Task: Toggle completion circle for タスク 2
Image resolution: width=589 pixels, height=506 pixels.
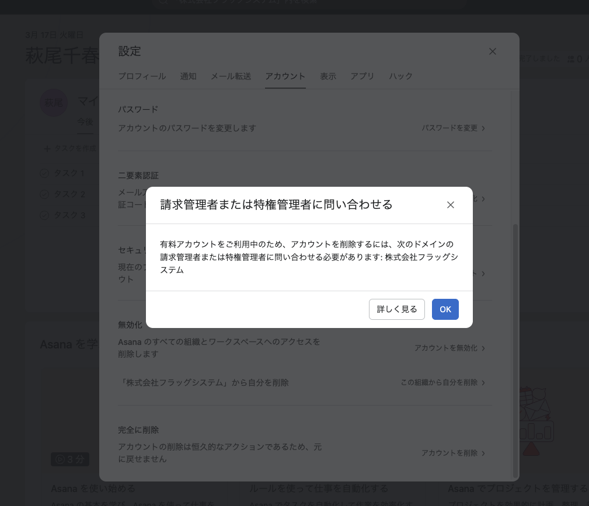Action: point(44,194)
